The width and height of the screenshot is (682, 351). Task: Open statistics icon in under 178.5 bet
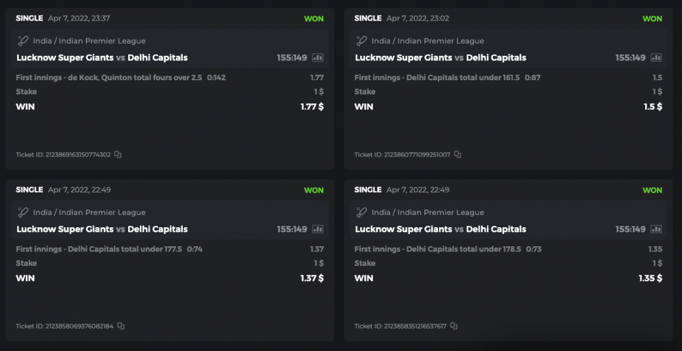click(656, 229)
